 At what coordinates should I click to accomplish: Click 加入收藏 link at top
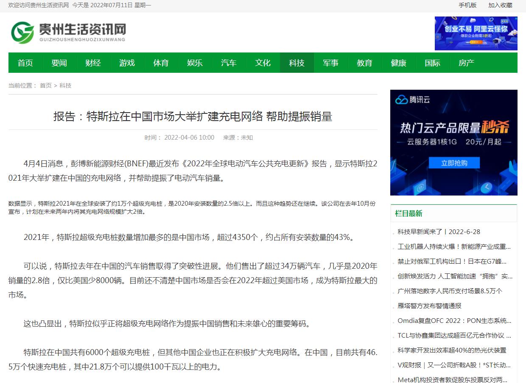point(500,5)
